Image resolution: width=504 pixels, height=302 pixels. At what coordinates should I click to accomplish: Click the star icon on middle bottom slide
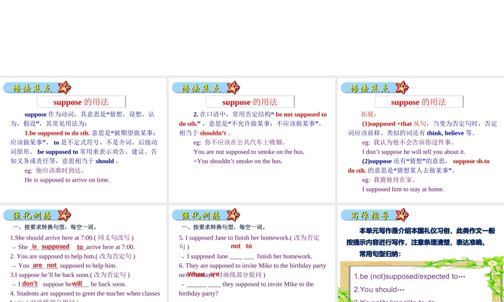click(233, 215)
